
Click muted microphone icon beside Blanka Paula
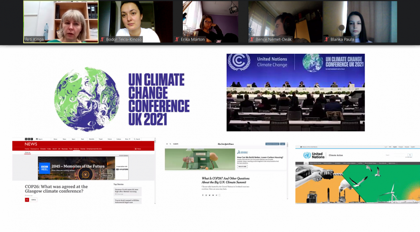(x=327, y=39)
